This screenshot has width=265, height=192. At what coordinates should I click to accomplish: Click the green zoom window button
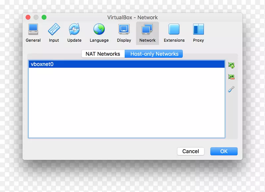[x=45, y=17]
